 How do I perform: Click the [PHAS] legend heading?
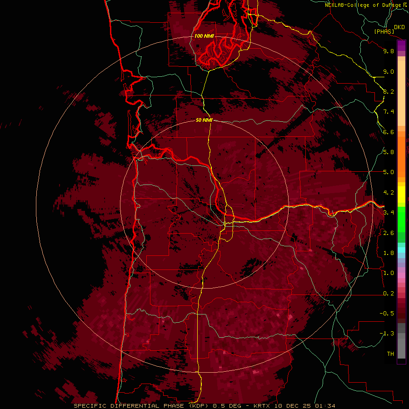pyautogui.click(x=384, y=31)
